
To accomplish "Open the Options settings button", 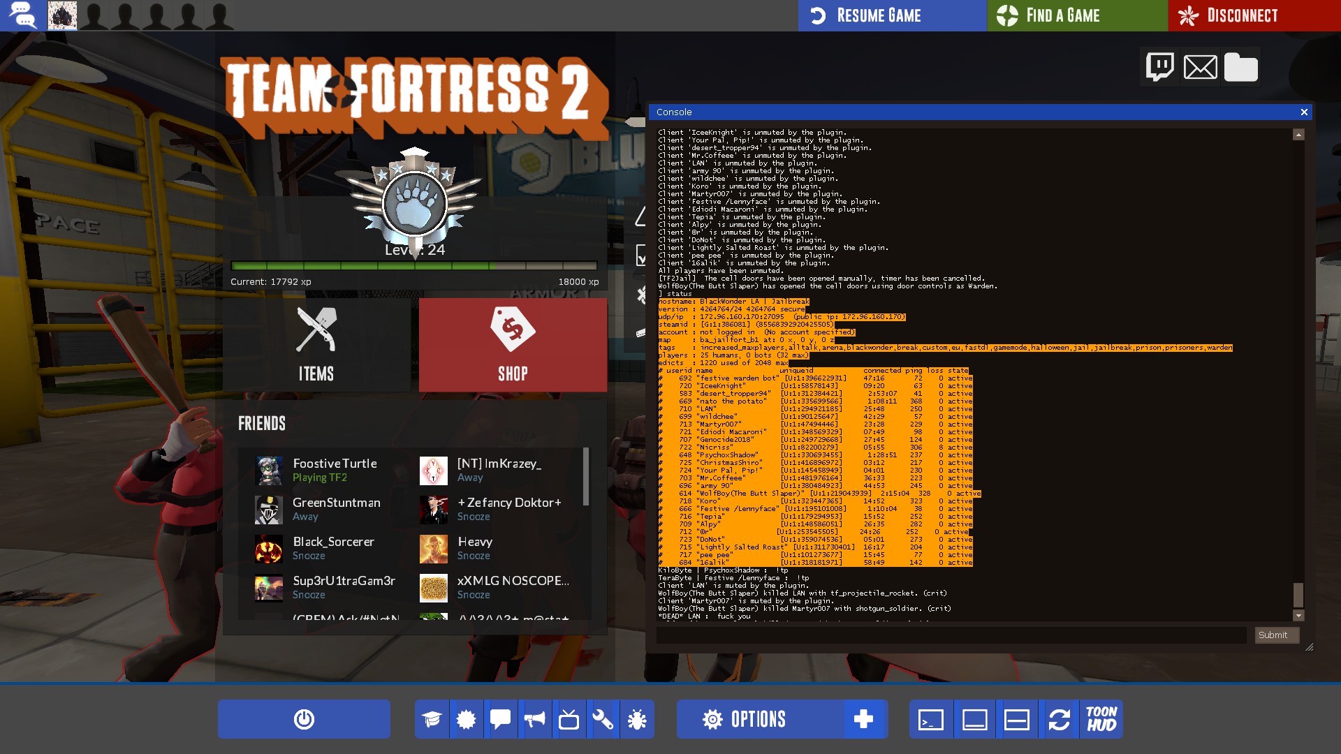I will [760, 719].
